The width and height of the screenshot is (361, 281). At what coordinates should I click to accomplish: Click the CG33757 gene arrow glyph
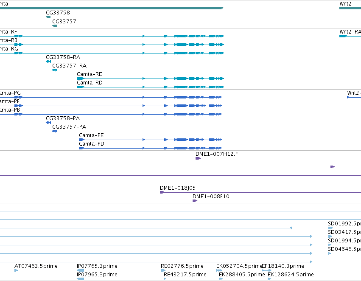point(55,26)
